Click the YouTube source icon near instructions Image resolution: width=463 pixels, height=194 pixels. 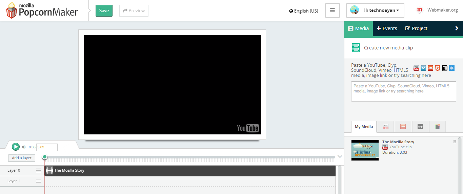416,68
